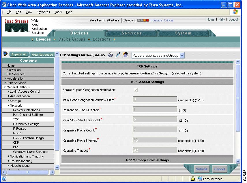Image resolution: width=247 pixels, height=183 pixels.
Task: Open the Tools menu
Action: [58, 12]
